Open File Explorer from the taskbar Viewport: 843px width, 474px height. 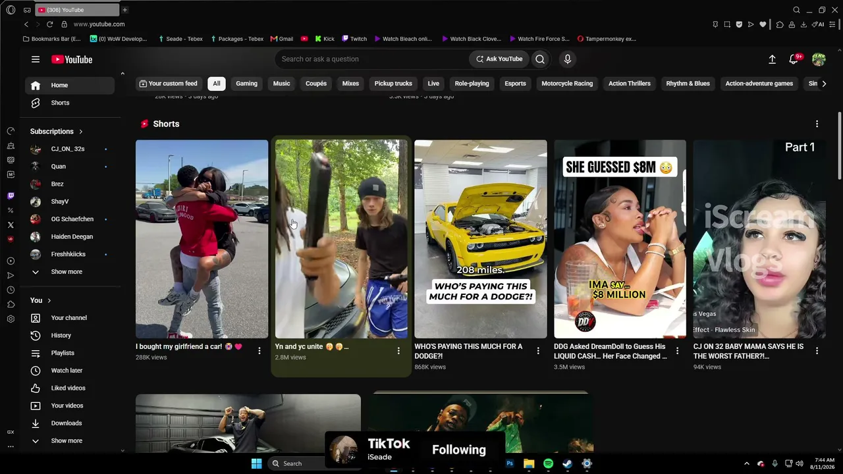[529, 463]
